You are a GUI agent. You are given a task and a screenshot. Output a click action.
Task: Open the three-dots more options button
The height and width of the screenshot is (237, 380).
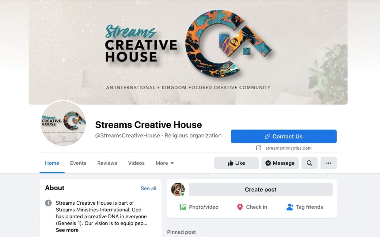pos(329,163)
